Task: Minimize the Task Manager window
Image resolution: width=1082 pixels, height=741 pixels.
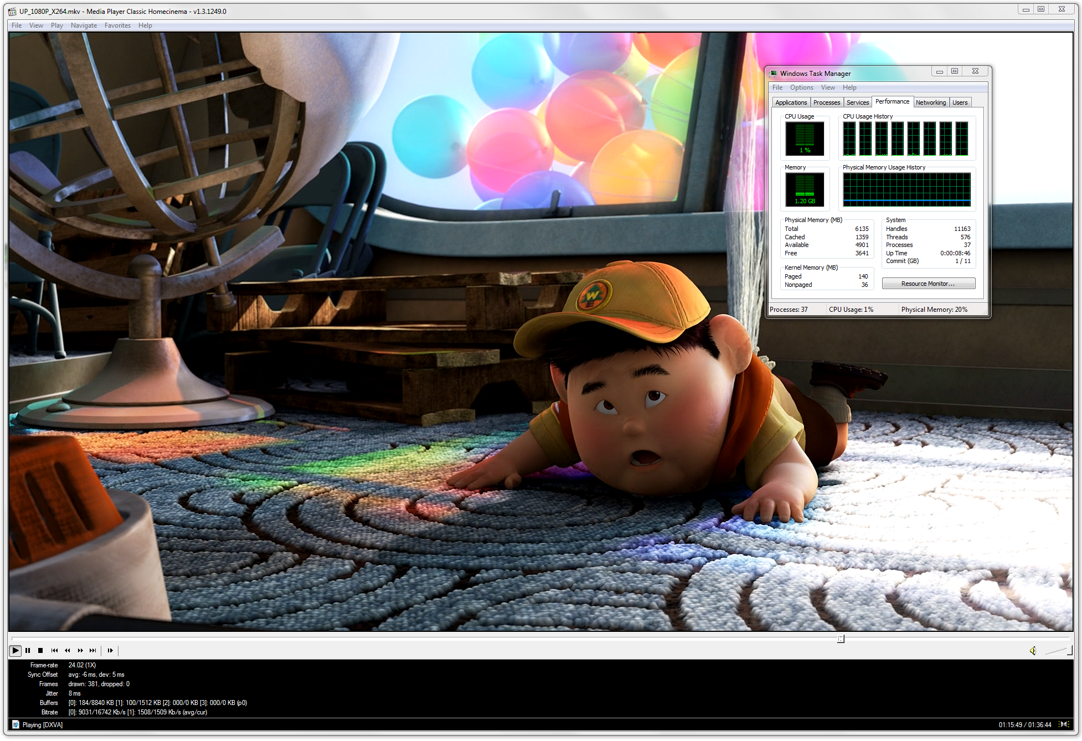Action: click(940, 71)
